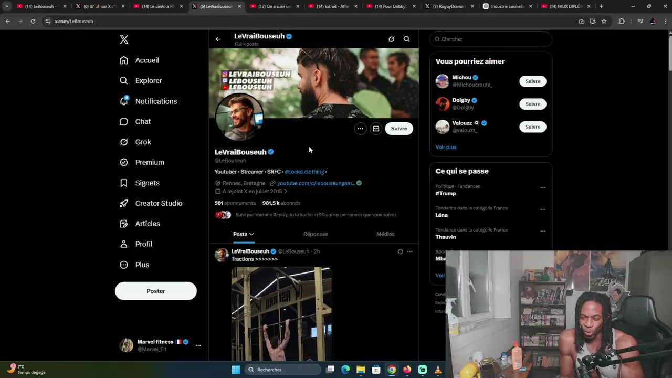Switch to 'Industrie cosméti' tab
Screen dimensions: 672x378
(x=508, y=6)
